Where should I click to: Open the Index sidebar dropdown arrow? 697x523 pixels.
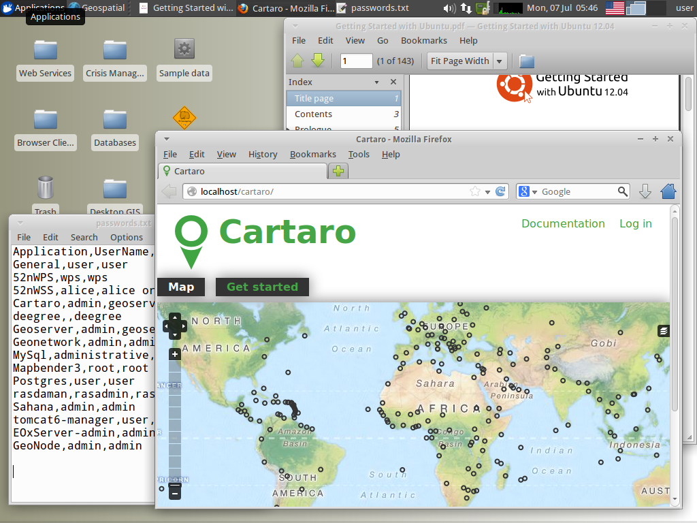(x=376, y=82)
